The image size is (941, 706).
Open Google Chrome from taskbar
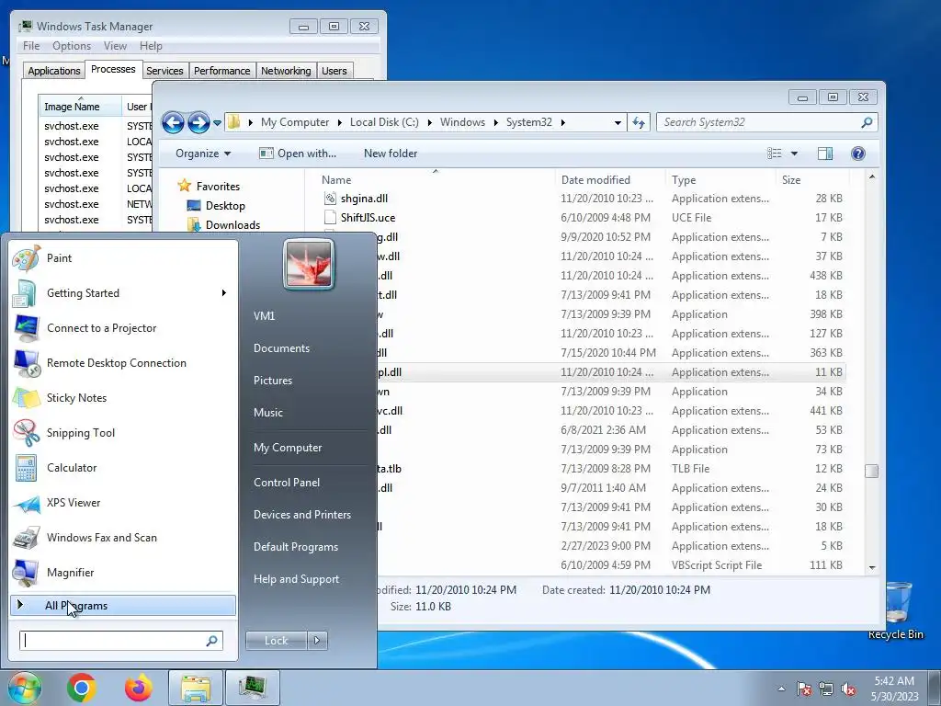click(x=82, y=688)
